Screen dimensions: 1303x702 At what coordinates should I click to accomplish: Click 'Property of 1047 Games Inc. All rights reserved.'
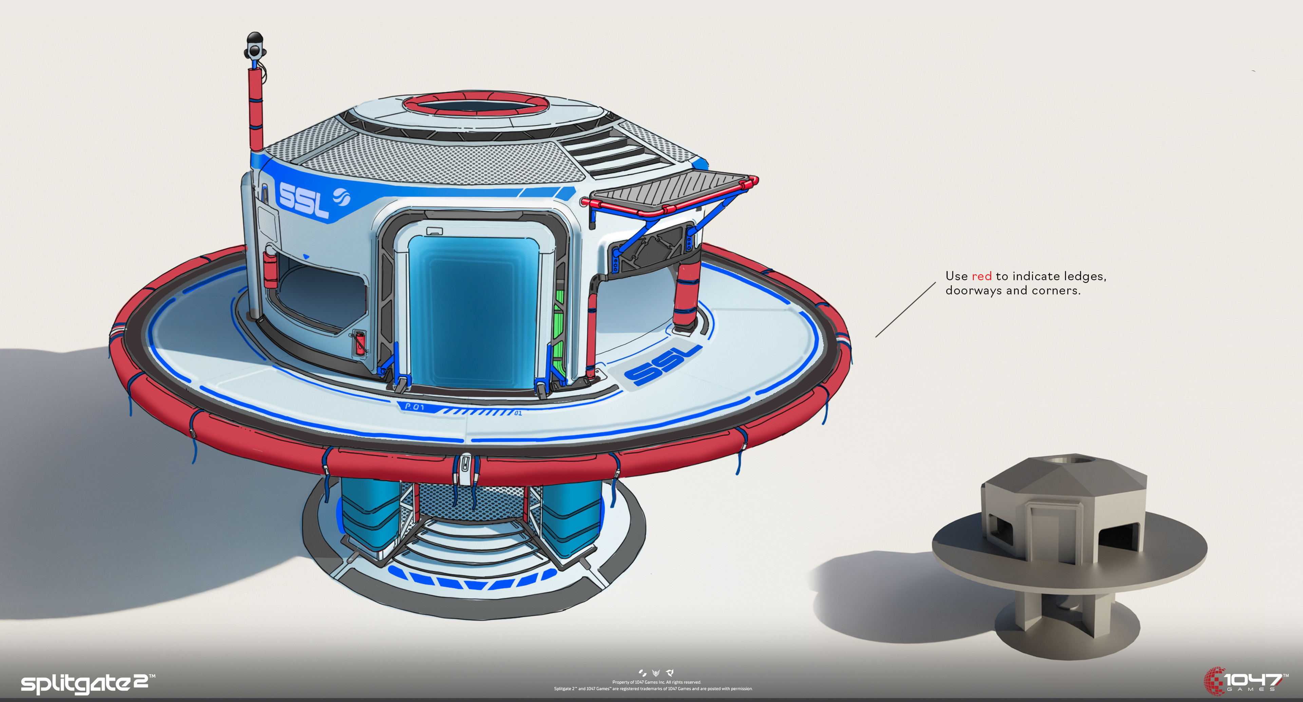pyautogui.click(x=657, y=682)
